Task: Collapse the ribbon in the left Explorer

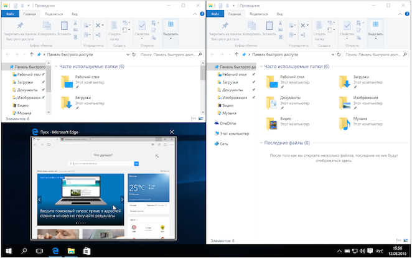Action: (195, 14)
